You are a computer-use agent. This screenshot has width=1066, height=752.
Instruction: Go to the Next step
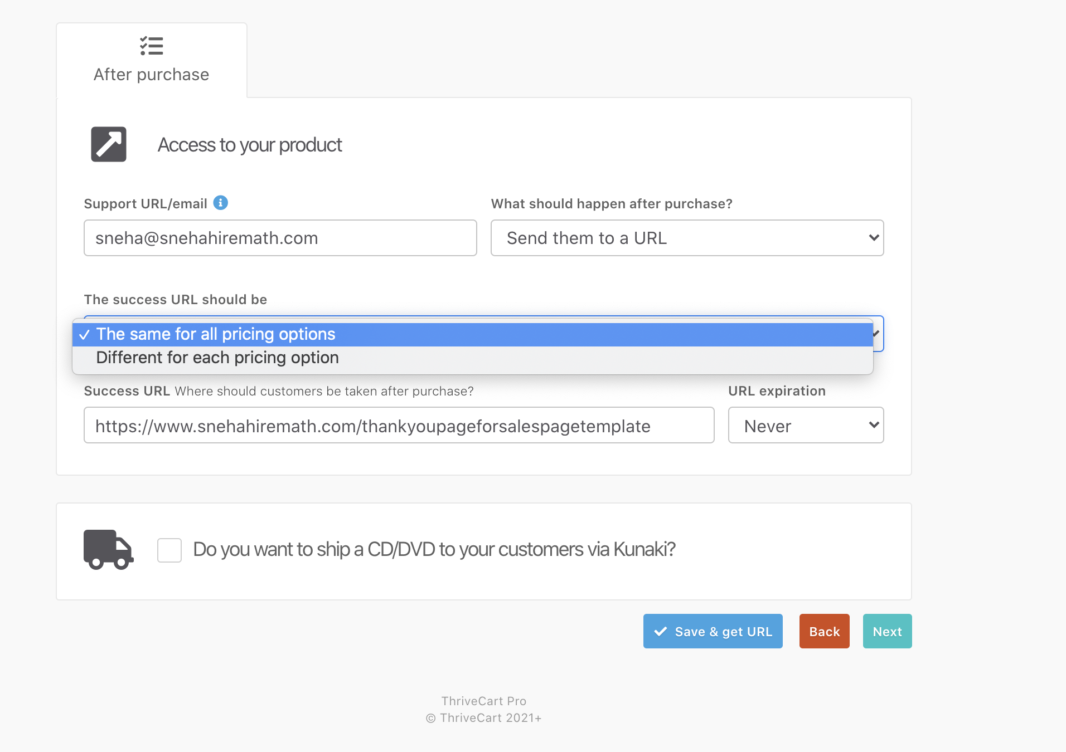point(887,631)
